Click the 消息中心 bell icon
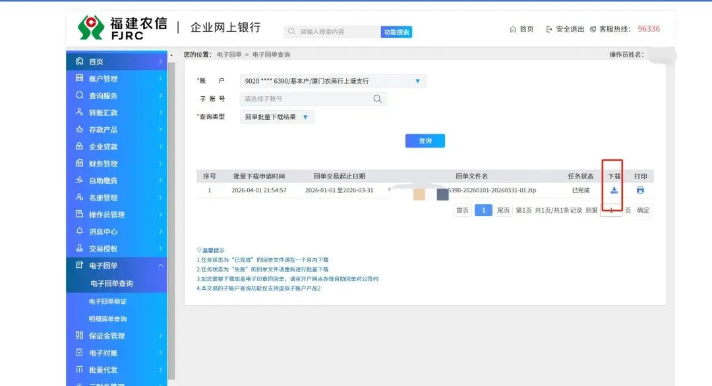 (x=80, y=231)
